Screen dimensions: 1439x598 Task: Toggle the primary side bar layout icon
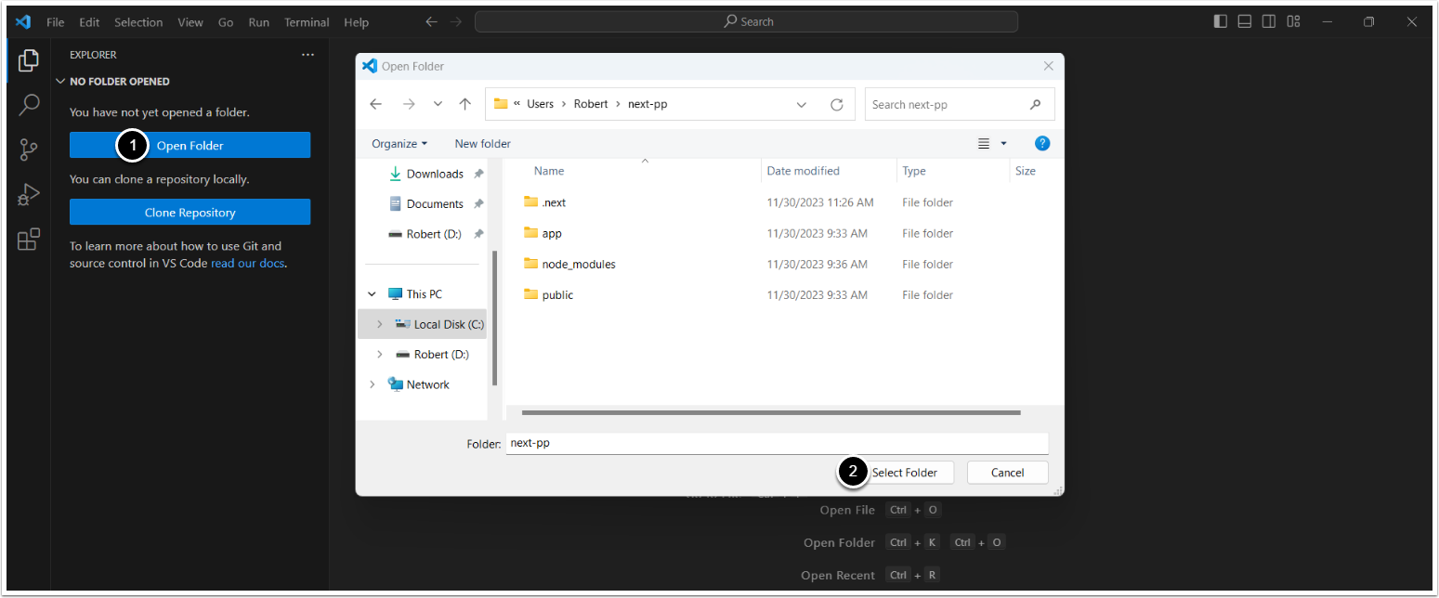click(1221, 22)
